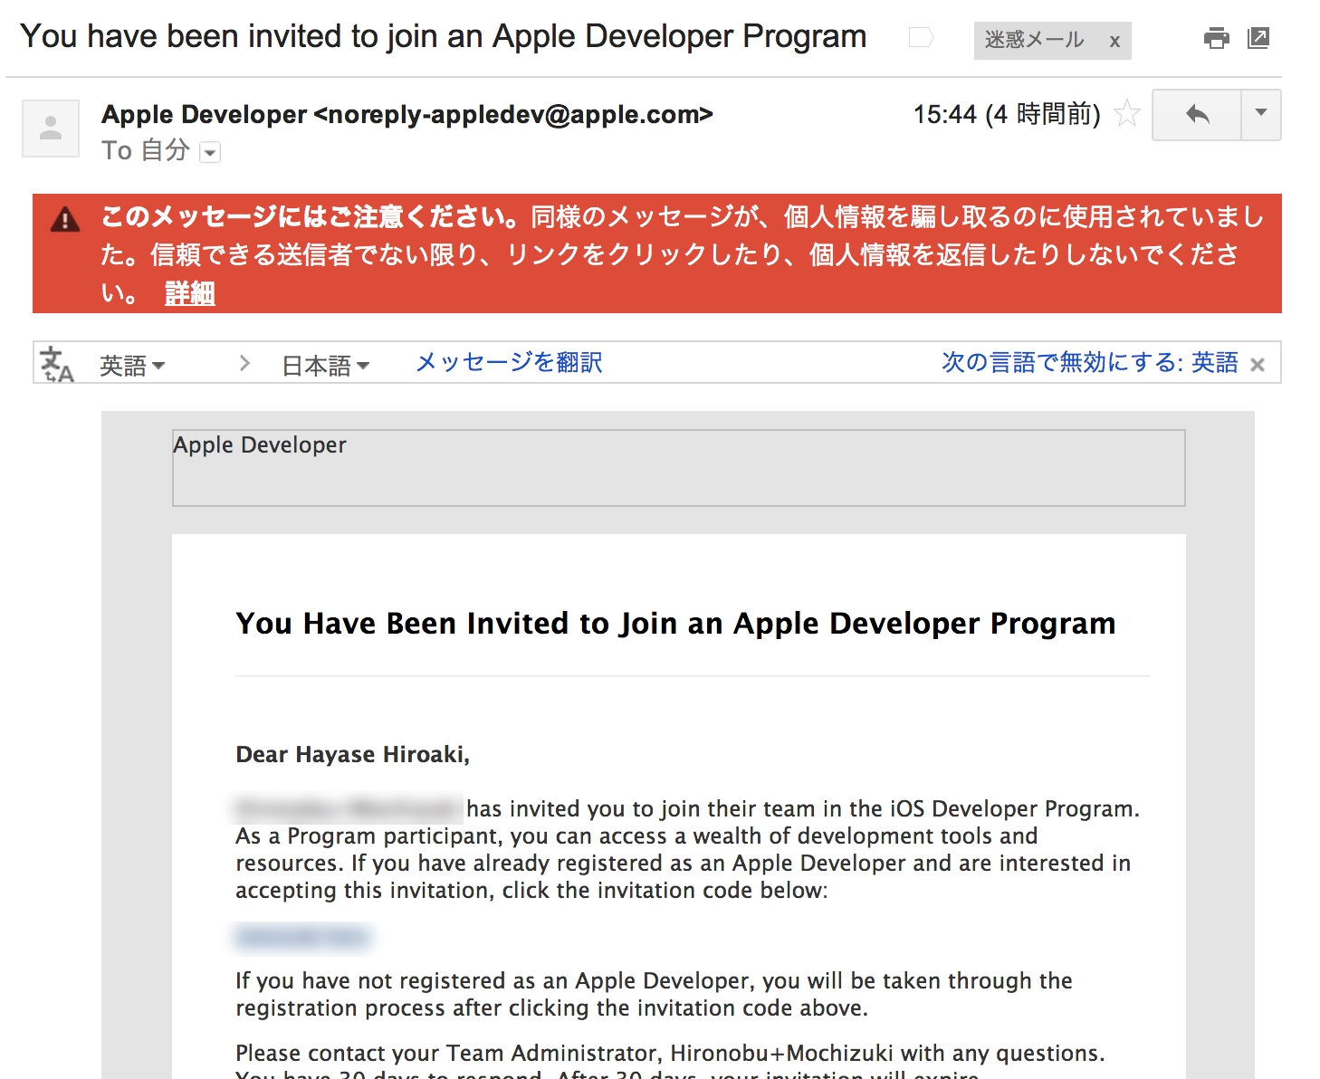Click the importance marker tag icon

921,37
